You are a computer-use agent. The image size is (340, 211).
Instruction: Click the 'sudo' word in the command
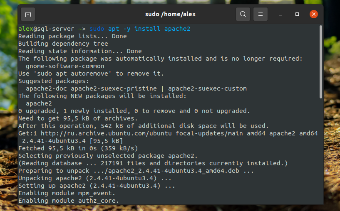pos(97,29)
